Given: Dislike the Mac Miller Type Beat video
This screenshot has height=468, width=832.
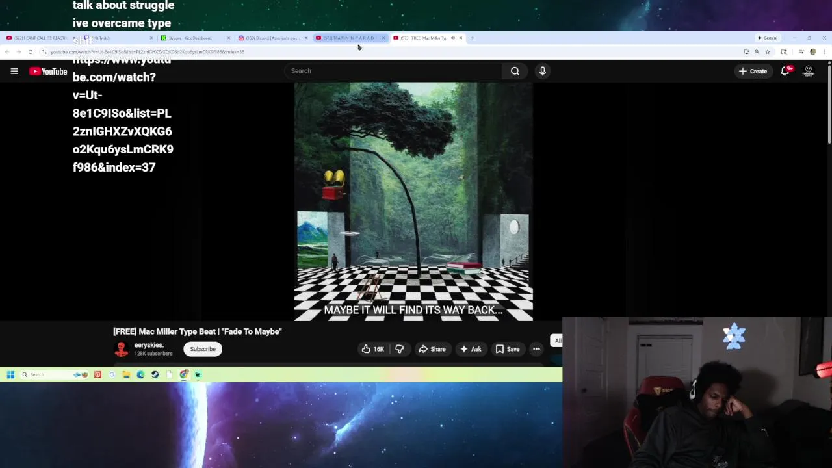Looking at the screenshot, I should [x=400, y=349].
